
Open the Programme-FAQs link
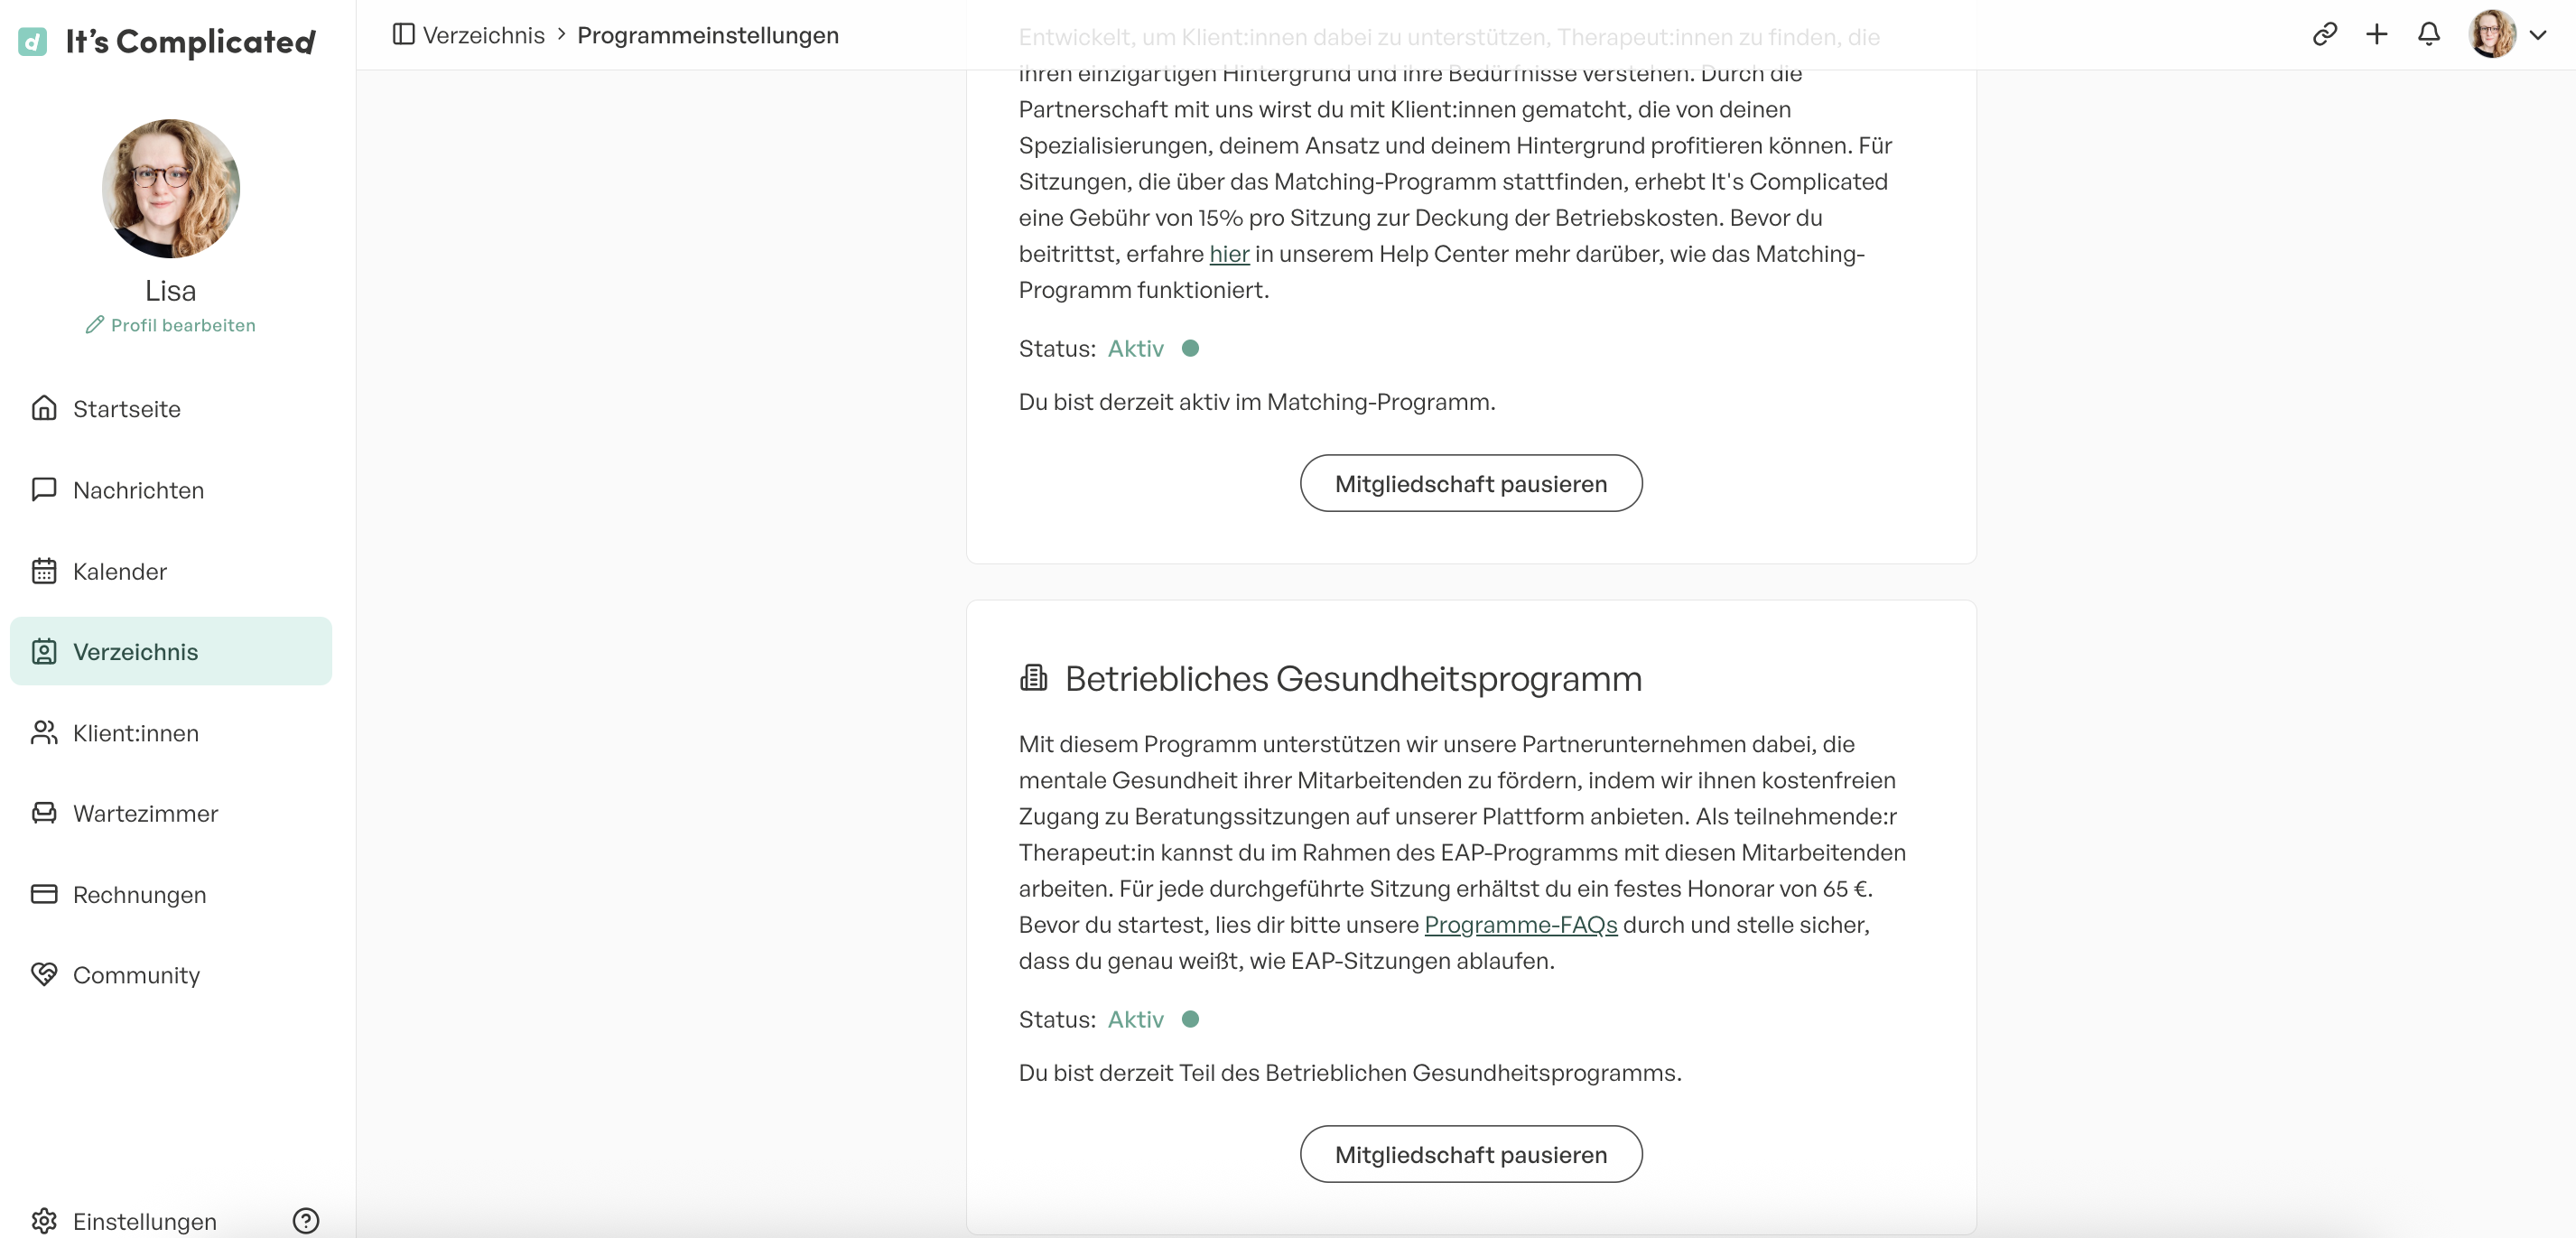[x=1520, y=925]
